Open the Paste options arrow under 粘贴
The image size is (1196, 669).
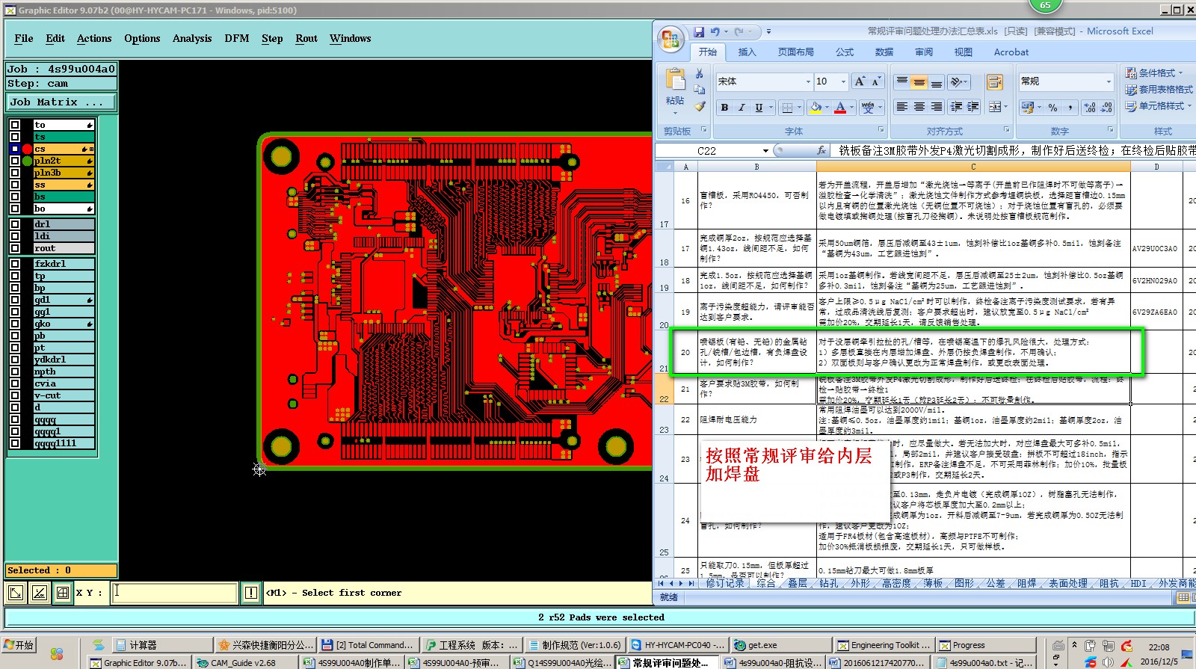pyautogui.click(x=675, y=114)
